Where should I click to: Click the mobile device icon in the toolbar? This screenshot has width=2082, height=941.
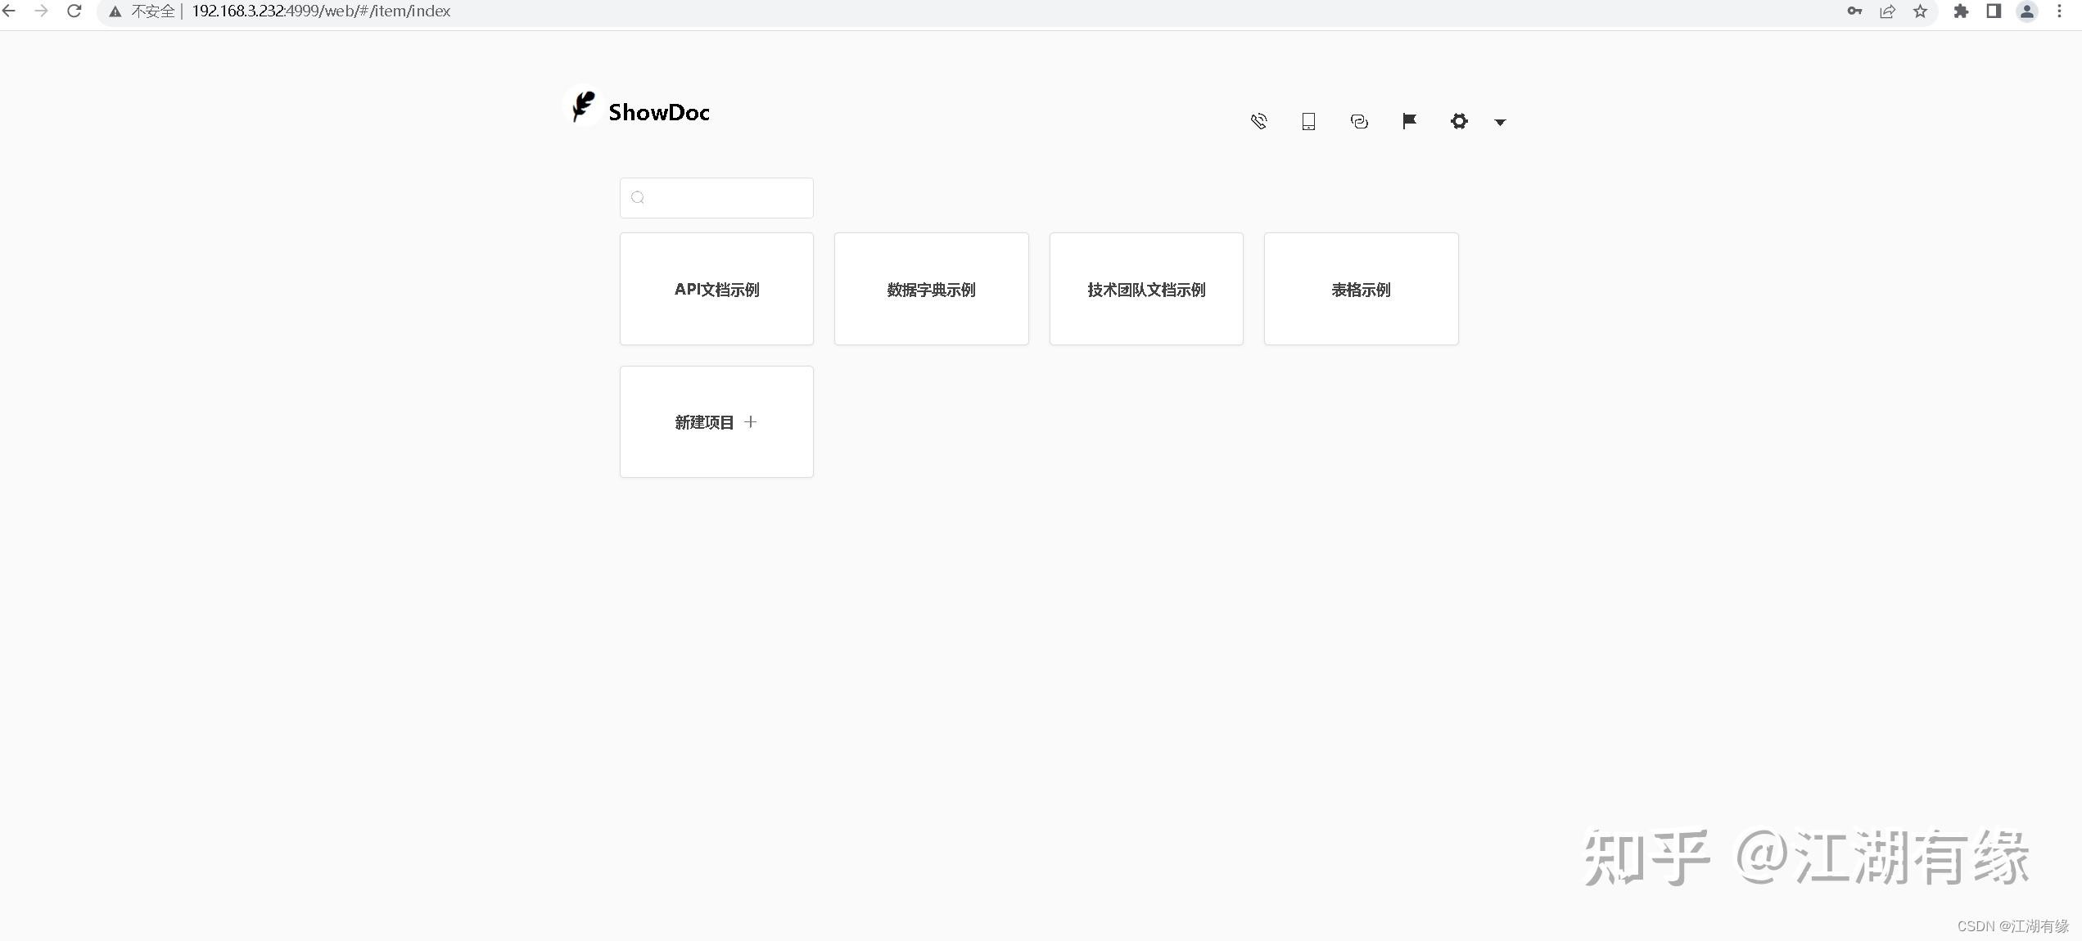point(1308,120)
